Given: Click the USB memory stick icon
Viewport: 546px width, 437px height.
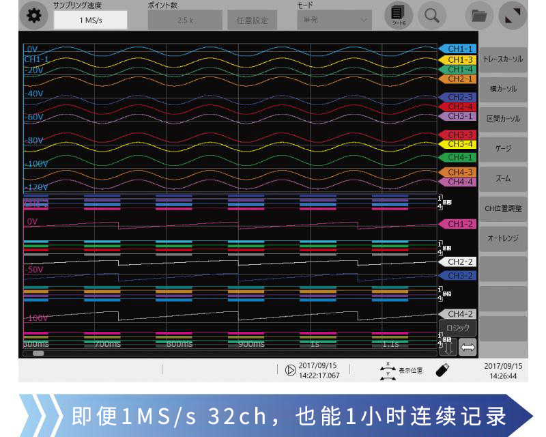Looking at the screenshot, I should pyautogui.click(x=442, y=370).
